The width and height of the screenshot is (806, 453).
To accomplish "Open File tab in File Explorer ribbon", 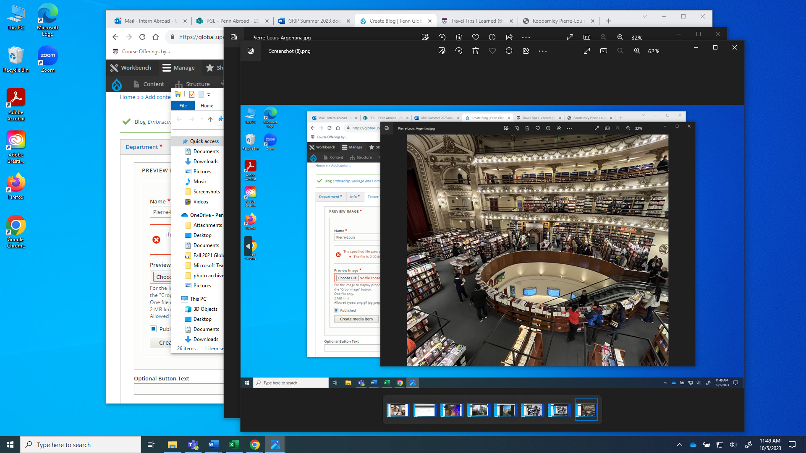I will [183, 106].
